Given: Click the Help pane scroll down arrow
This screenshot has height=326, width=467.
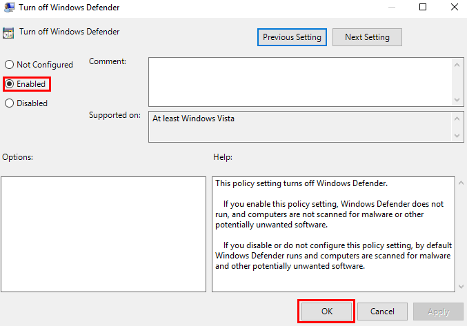Looking at the screenshot, I should 461,287.
